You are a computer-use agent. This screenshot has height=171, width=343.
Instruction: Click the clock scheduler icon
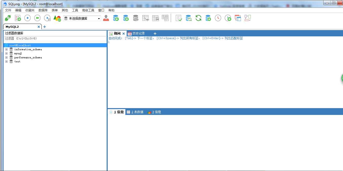(x=218, y=18)
